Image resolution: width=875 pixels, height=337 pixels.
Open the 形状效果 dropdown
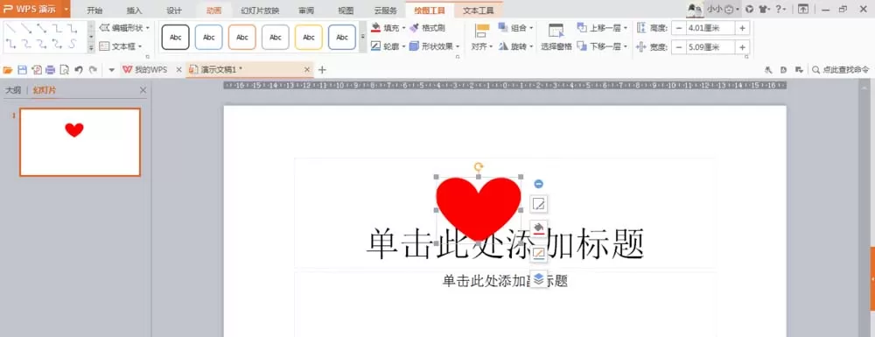(434, 46)
